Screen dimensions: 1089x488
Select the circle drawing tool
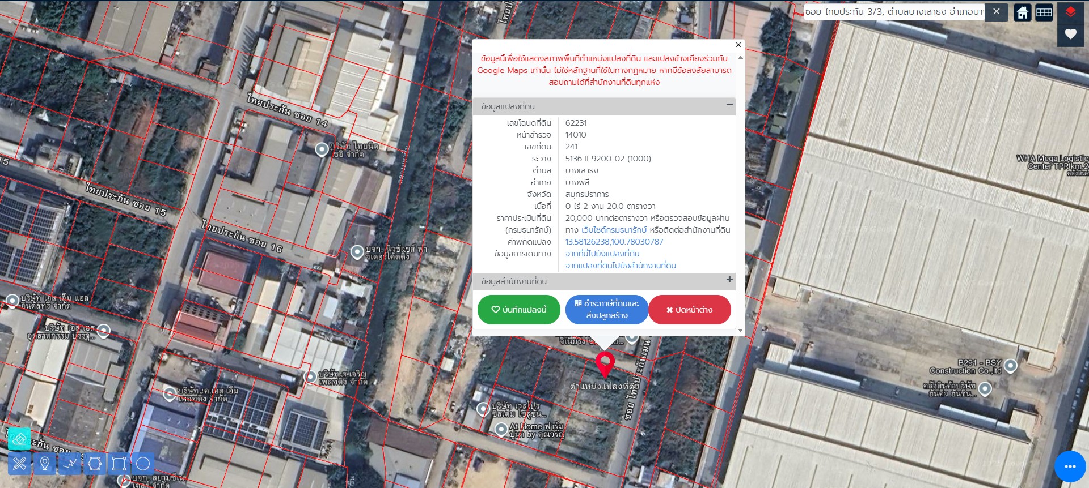pos(143,464)
